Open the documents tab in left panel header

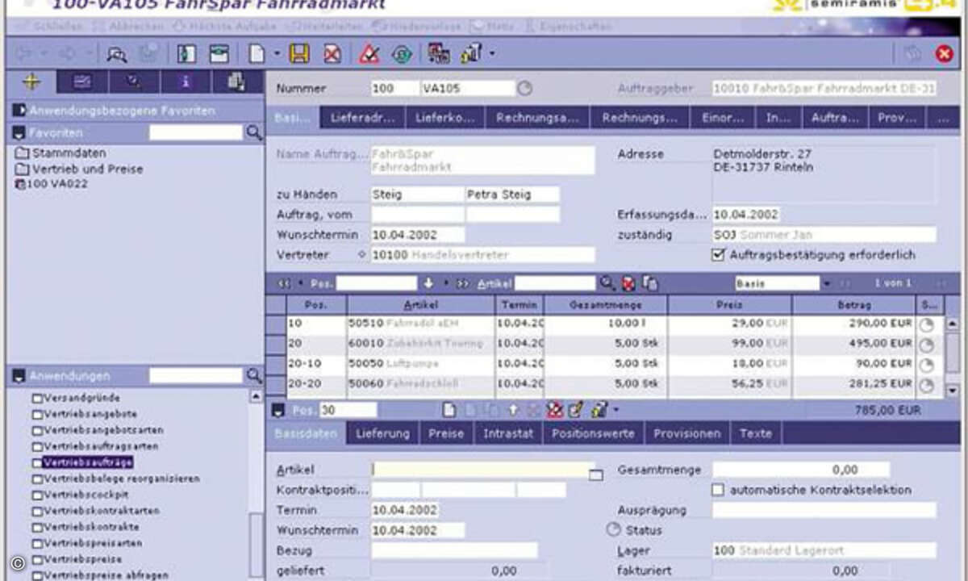(236, 82)
